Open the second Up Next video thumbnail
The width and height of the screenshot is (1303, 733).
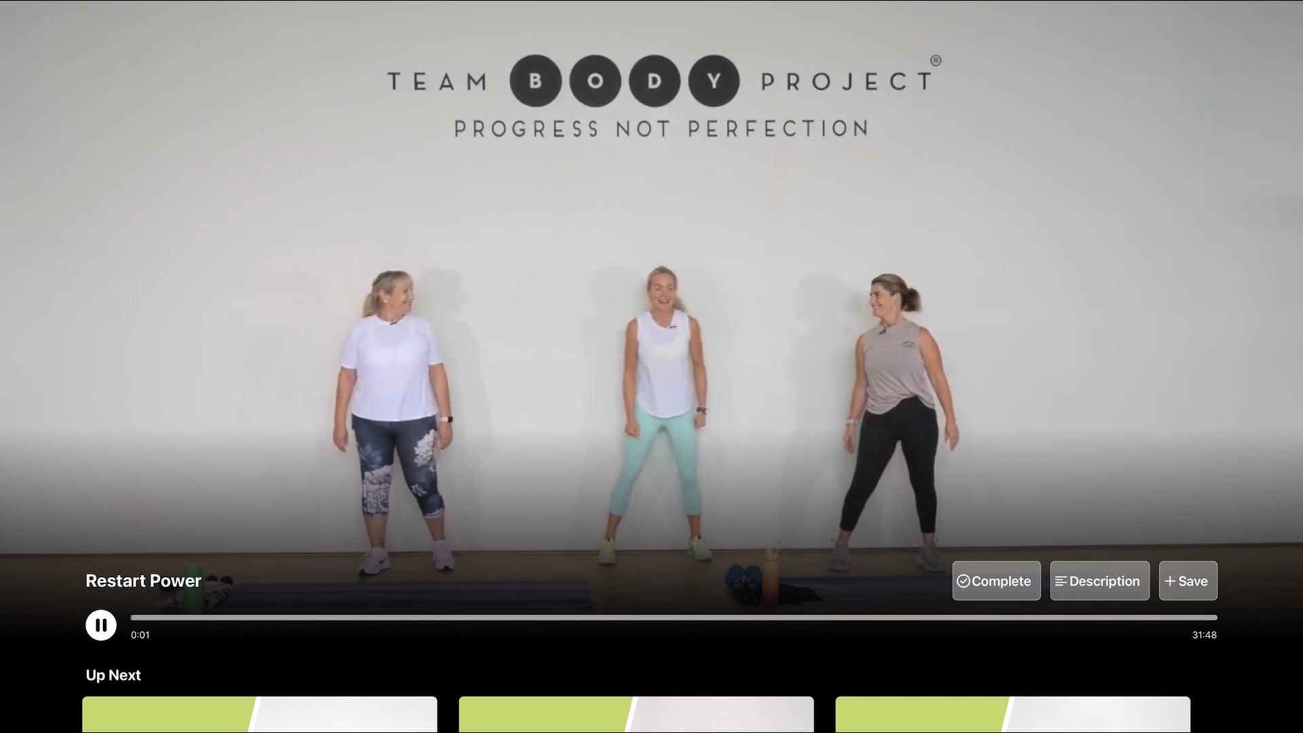[x=636, y=715]
